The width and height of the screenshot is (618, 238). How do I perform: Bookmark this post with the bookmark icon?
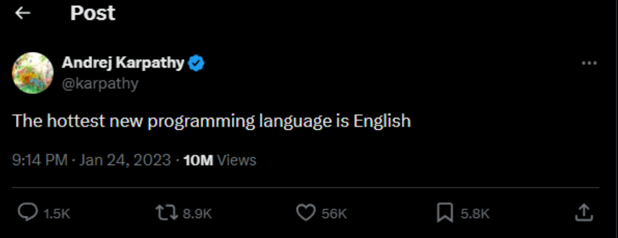(x=444, y=213)
